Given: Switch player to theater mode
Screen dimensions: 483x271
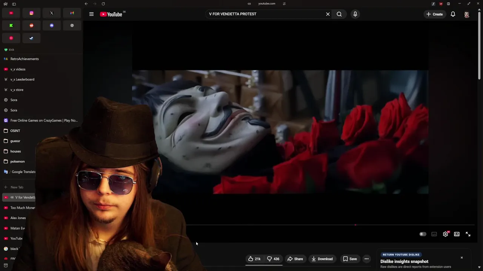Looking at the screenshot, I should tap(457, 234).
